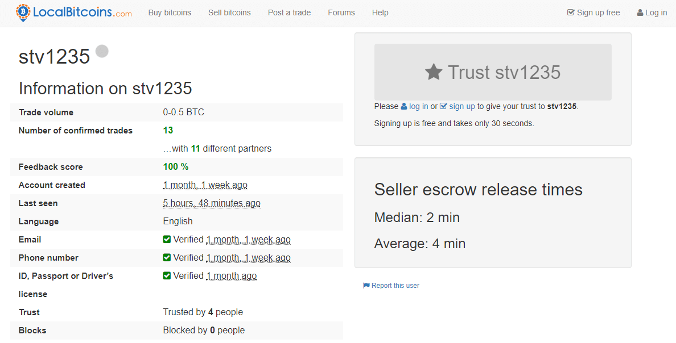This screenshot has height=343, width=676.
Task: Go to Post a trade
Action: 289,12
